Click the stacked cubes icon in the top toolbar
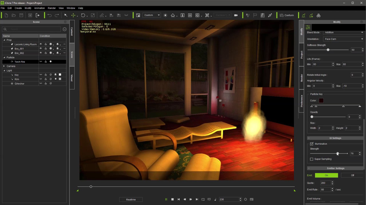Viewport: 366px width, 205px height. tap(319, 15)
